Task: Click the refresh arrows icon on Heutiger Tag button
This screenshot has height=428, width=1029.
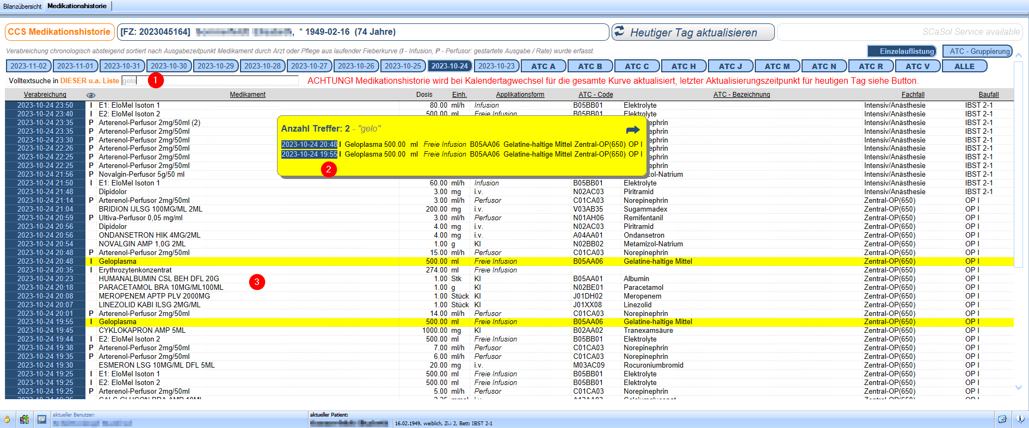Action: [x=619, y=32]
